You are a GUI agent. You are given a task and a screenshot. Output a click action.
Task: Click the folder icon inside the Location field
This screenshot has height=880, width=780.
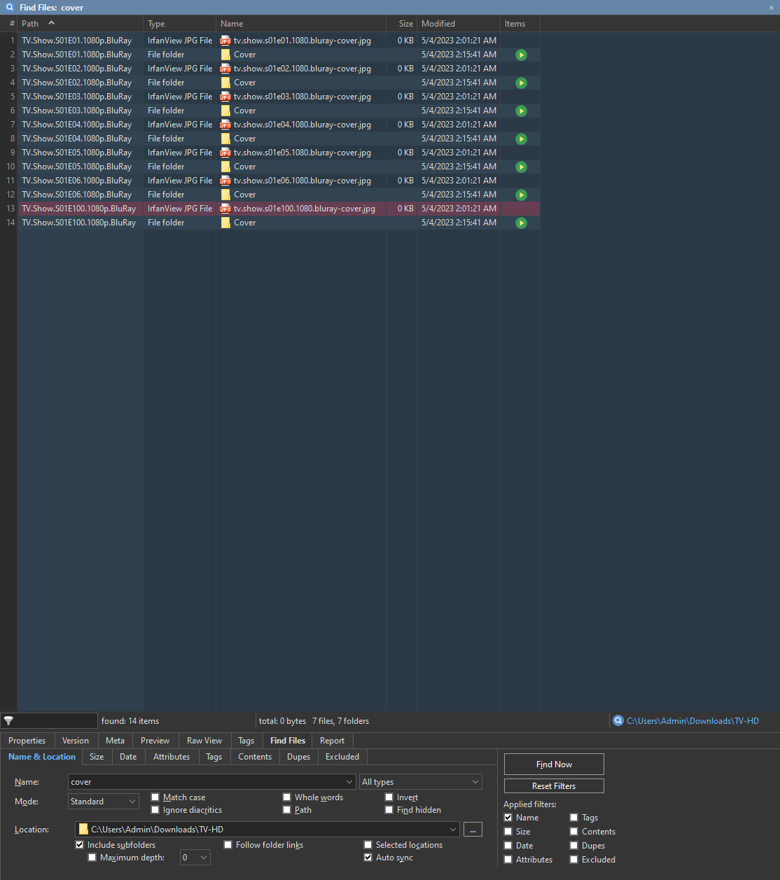[84, 829]
